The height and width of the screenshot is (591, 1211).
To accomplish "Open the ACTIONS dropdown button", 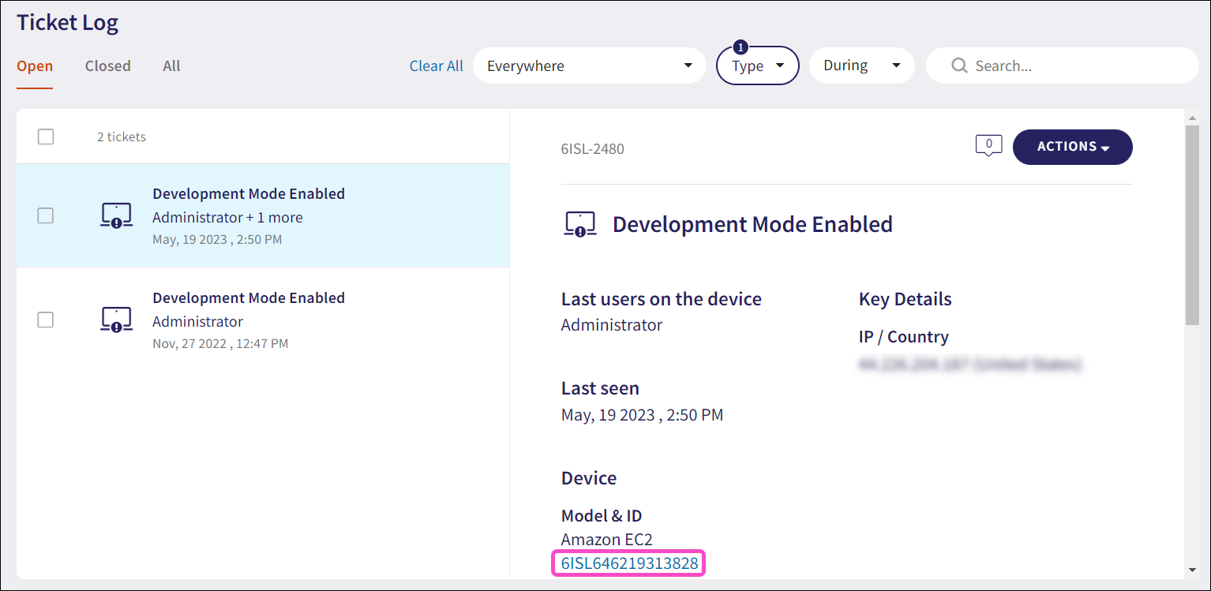I will 1072,147.
